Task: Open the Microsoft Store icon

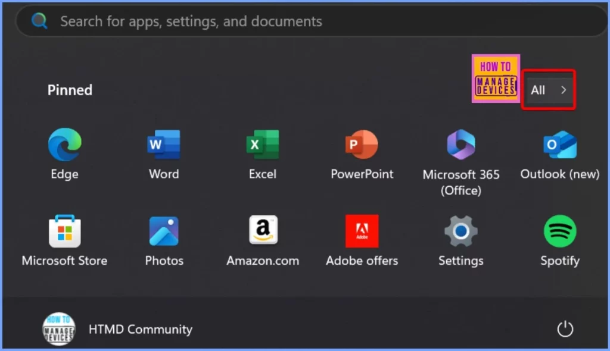Action: (x=64, y=231)
